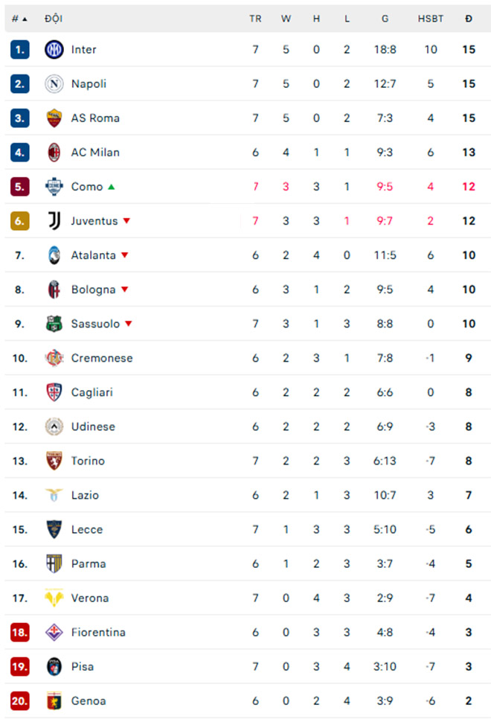The width and height of the screenshot is (491, 719).
Task: Select the G goals column header
Action: click(385, 19)
